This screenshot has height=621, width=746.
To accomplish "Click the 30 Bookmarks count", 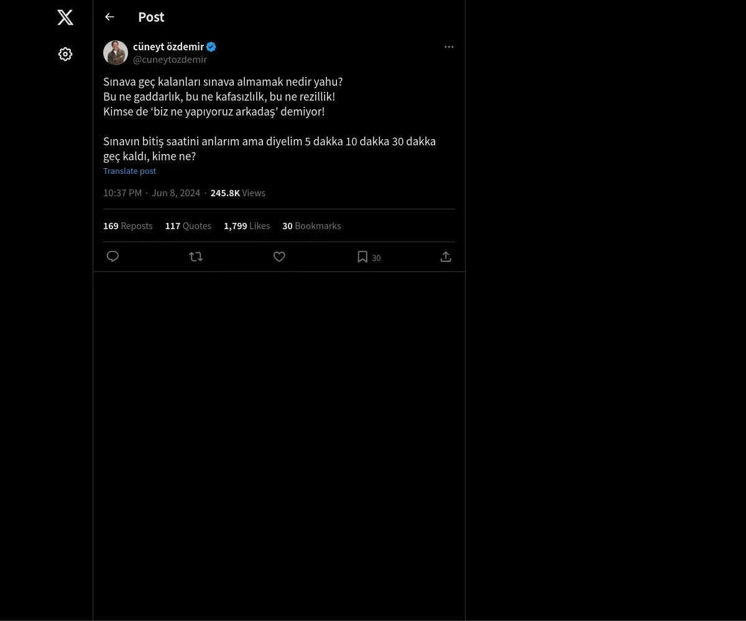I will (311, 226).
